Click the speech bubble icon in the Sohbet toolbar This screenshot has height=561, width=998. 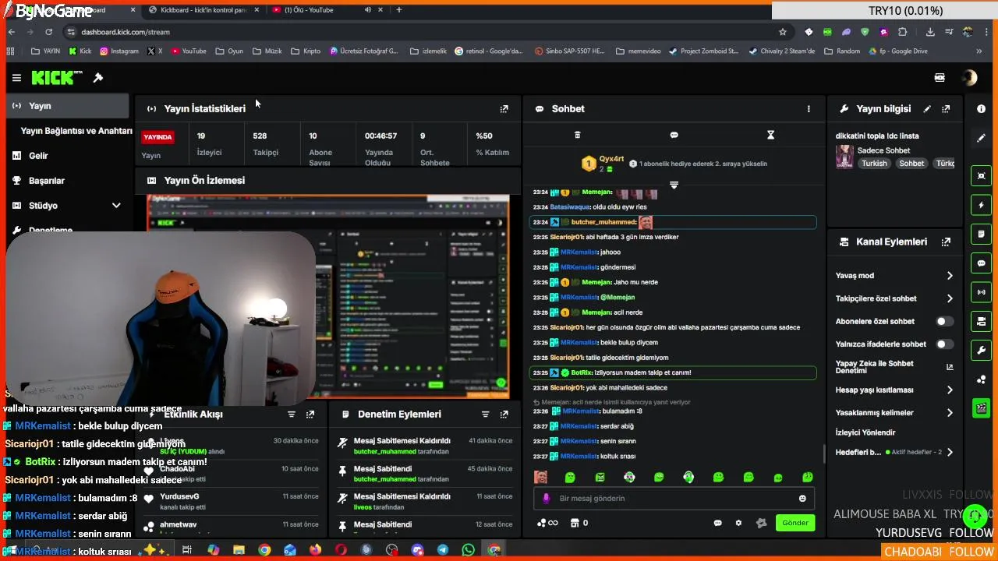tap(674, 135)
